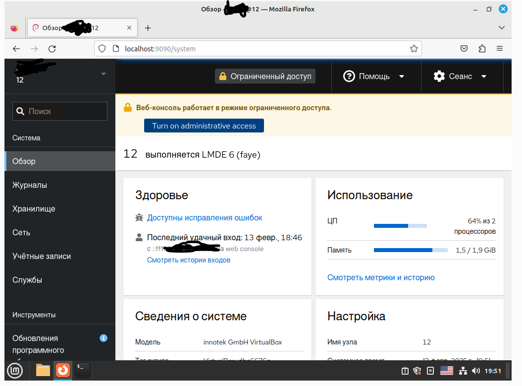
Task: Bookmark this page with the star
Action: tap(414, 49)
